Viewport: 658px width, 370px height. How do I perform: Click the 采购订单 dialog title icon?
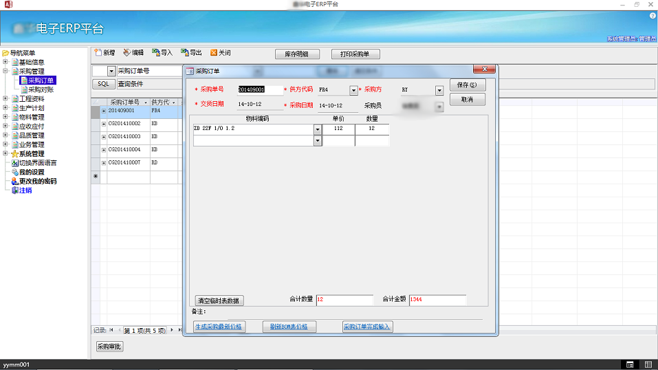[190, 72]
